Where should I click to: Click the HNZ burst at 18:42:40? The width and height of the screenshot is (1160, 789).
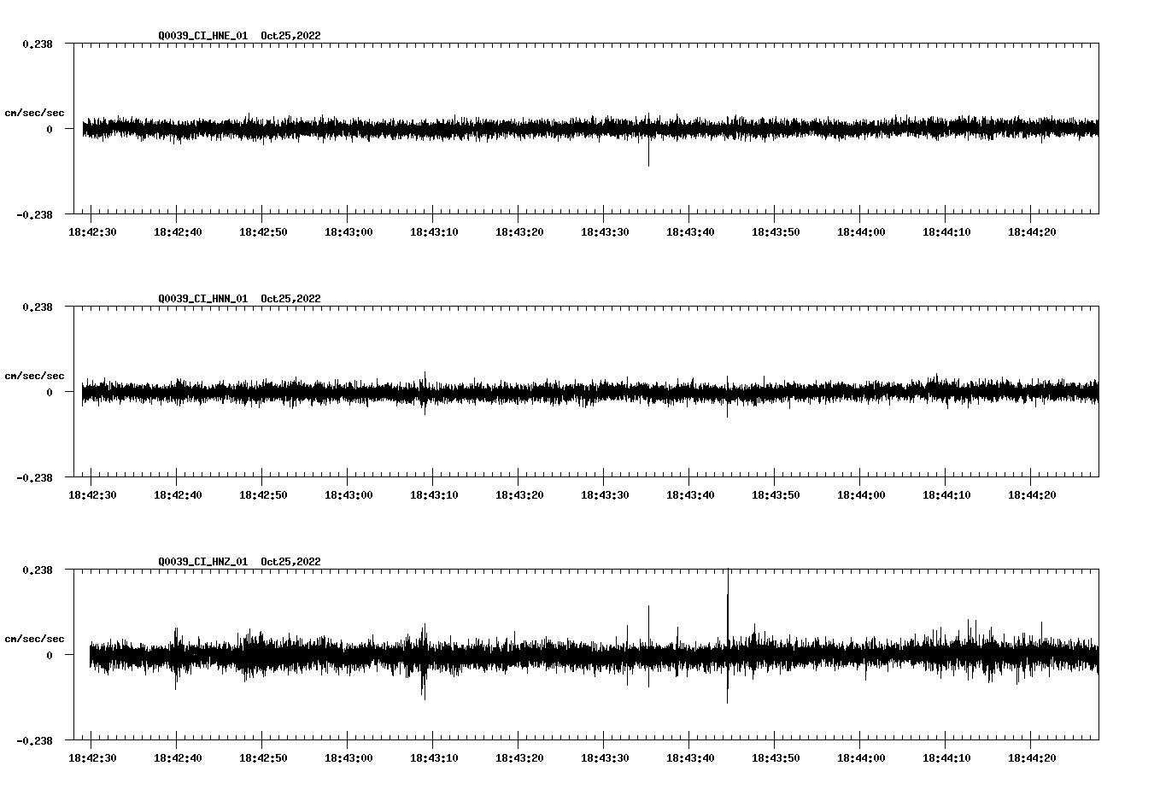[176, 657]
